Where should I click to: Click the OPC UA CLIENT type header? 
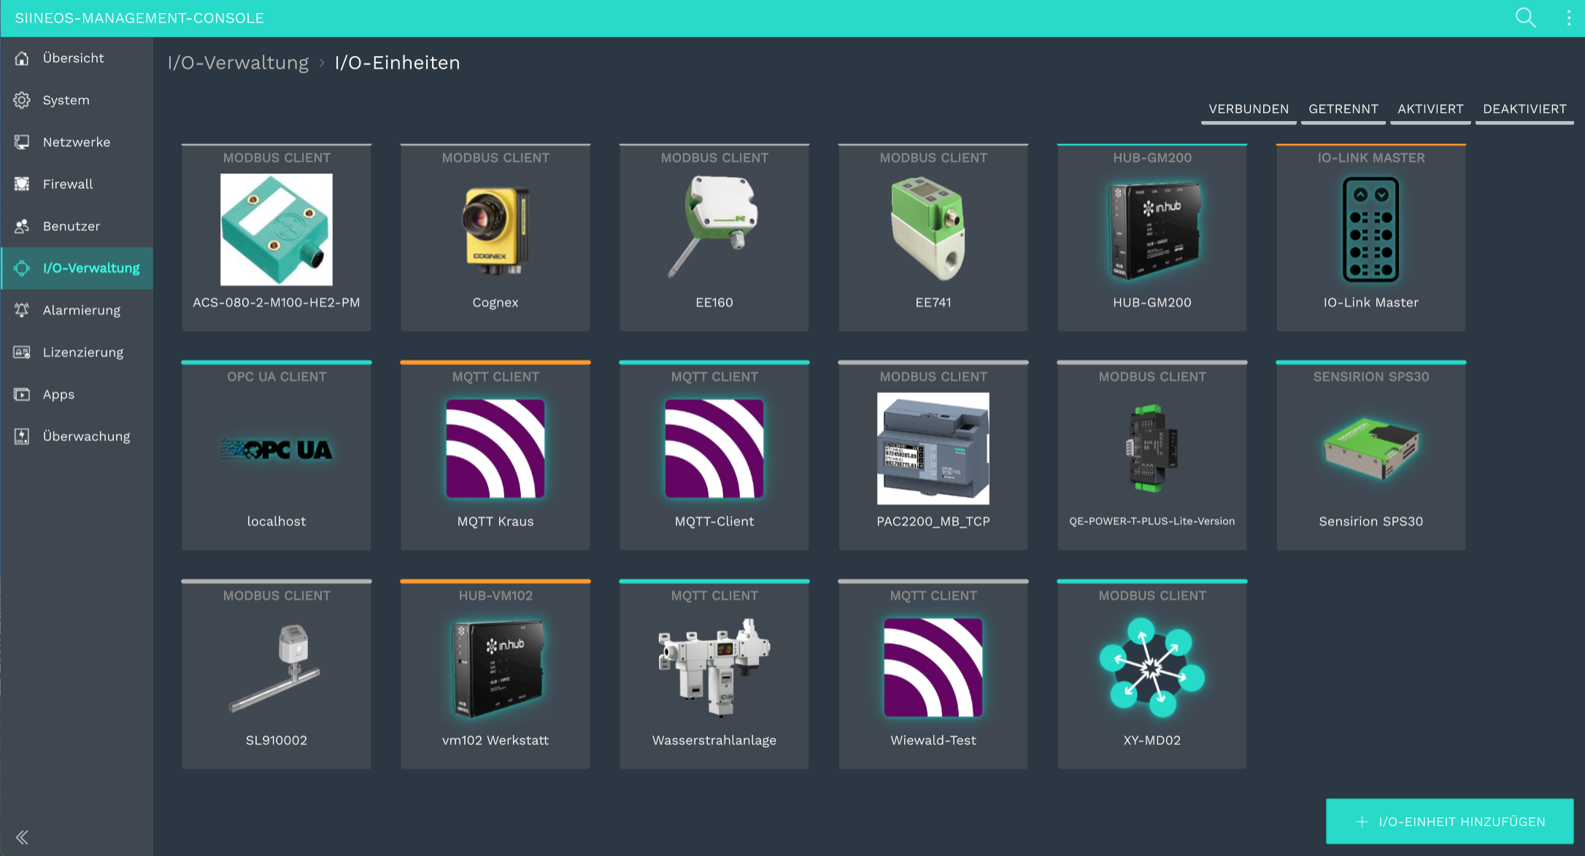coord(277,377)
